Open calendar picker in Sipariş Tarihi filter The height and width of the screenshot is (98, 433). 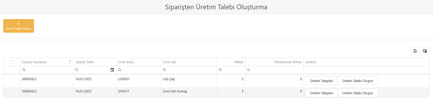pyautogui.click(x=112, y=70)
